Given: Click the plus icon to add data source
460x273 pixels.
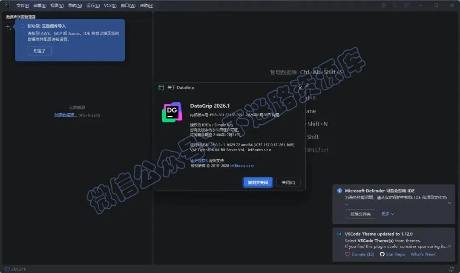Looking at the screenshot, I should coord(8,27).
